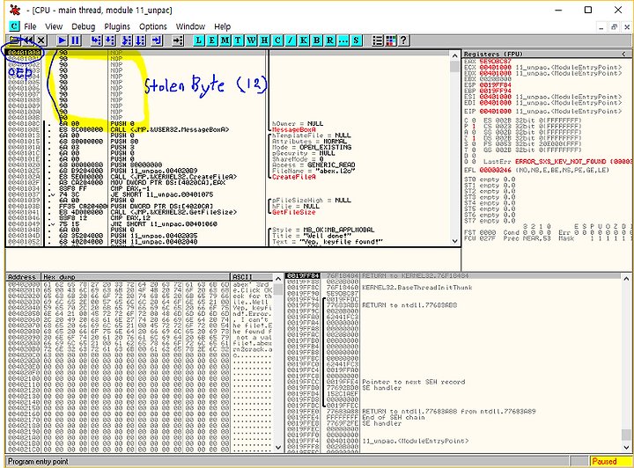This screenshot has width=634, height=468.
Task: Open the Debug menu
Action: 84,26
